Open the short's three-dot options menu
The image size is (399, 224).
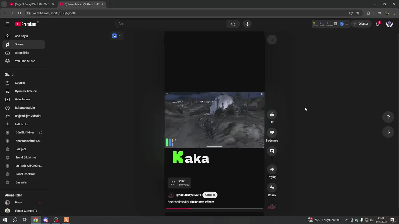click(272, 40)
